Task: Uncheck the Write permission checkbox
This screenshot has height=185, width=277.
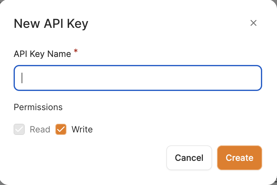Action: point(61,129)
